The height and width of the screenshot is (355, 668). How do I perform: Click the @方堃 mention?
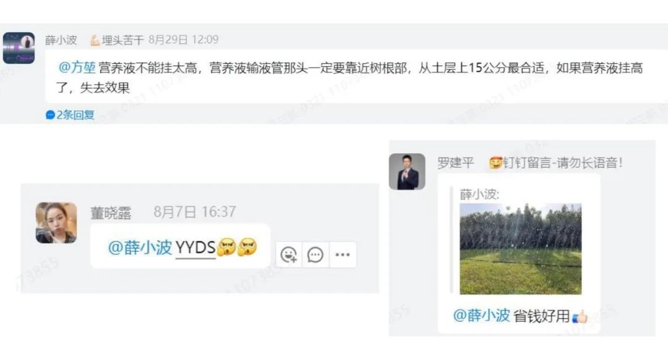77,68
